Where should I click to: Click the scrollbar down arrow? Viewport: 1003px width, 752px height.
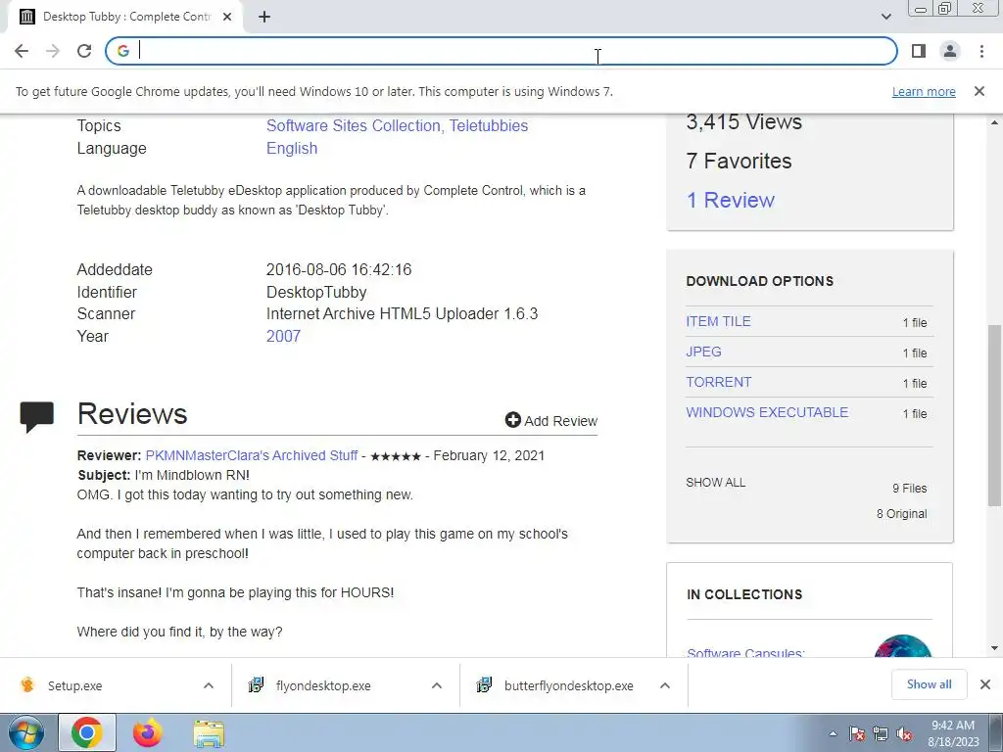[995, 648]
